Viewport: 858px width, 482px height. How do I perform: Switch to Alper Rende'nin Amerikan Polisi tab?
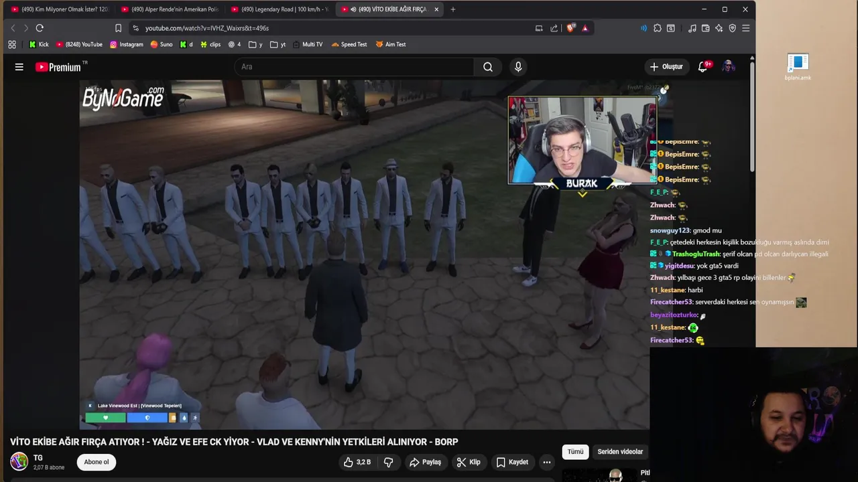[170, 9]
